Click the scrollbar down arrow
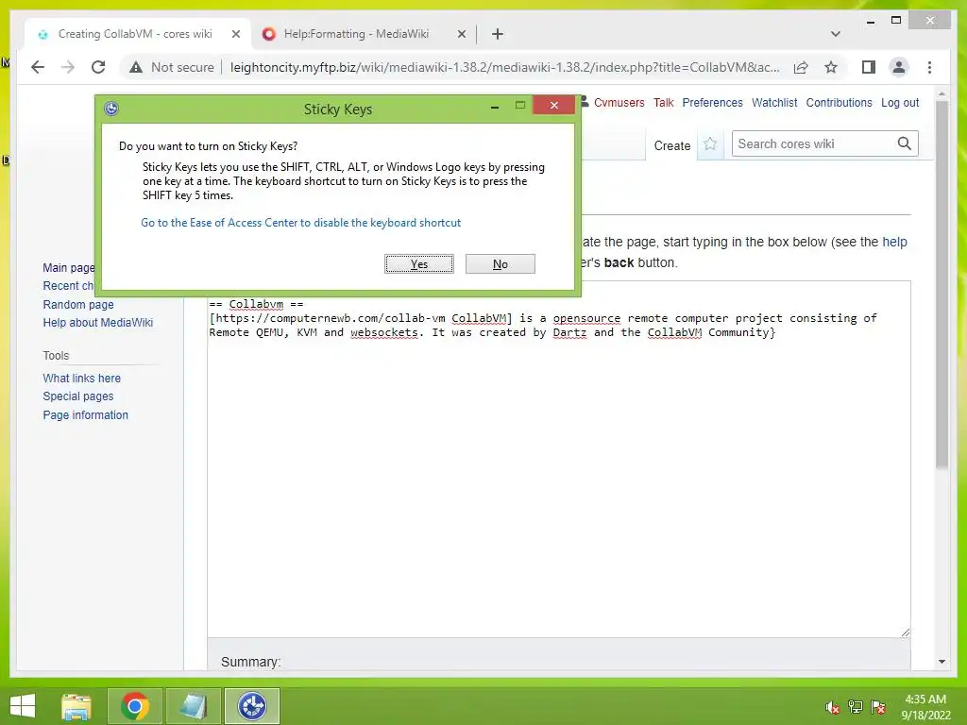Viewport: 967px width, 725px height. pos(942,662)
